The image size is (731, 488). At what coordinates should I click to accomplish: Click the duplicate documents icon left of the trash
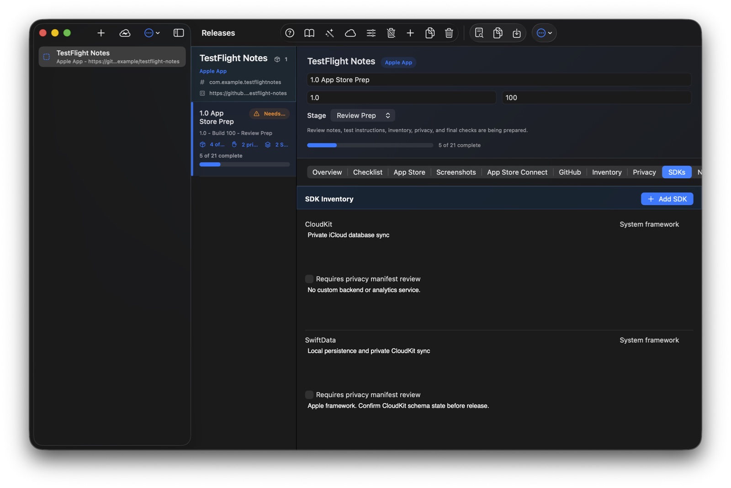coord(430,33)
